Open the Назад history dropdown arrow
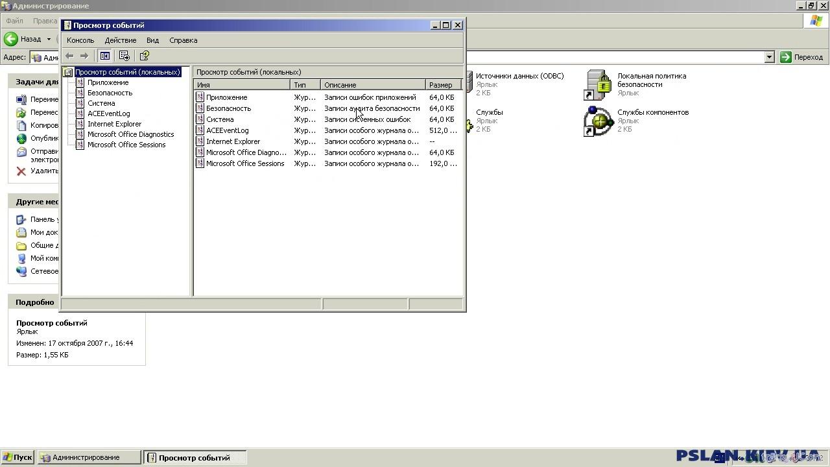Viewport: 830px width, 467px height. [49, 39]
